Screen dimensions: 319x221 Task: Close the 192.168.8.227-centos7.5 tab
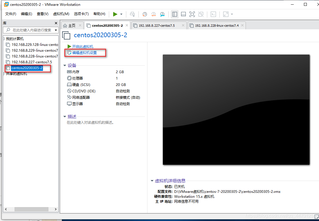coord(183,25)
